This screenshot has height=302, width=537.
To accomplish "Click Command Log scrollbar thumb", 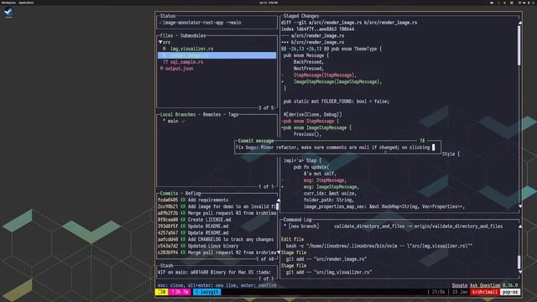I will tap(519, 263).
